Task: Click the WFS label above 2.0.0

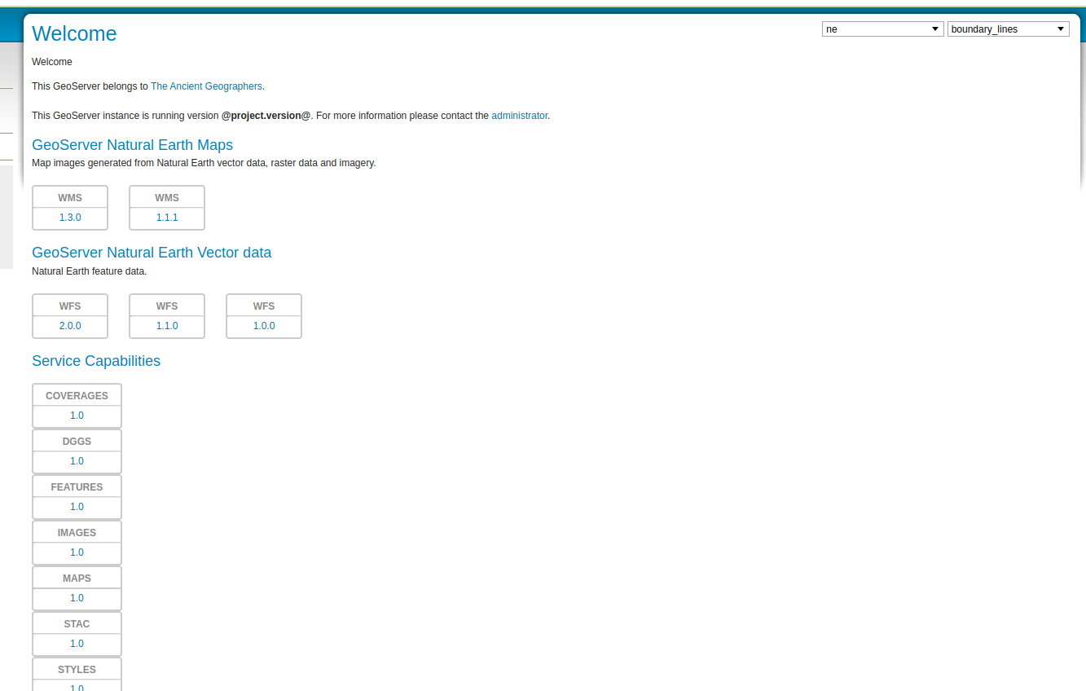Action: [x=70, y=306]
